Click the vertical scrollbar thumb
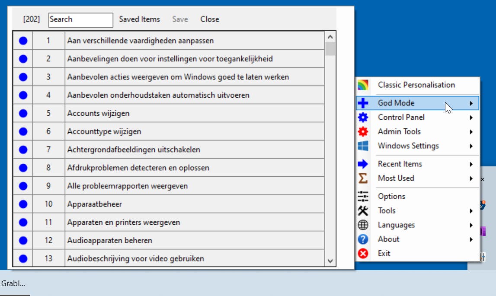The height and width of the screenshot is (296, 496). tap(330, 49)
